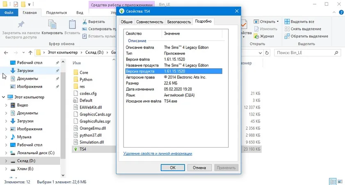Open the recent locations dropdown arrow
This screenshot has width=345, height=185.
coord(23,53)
